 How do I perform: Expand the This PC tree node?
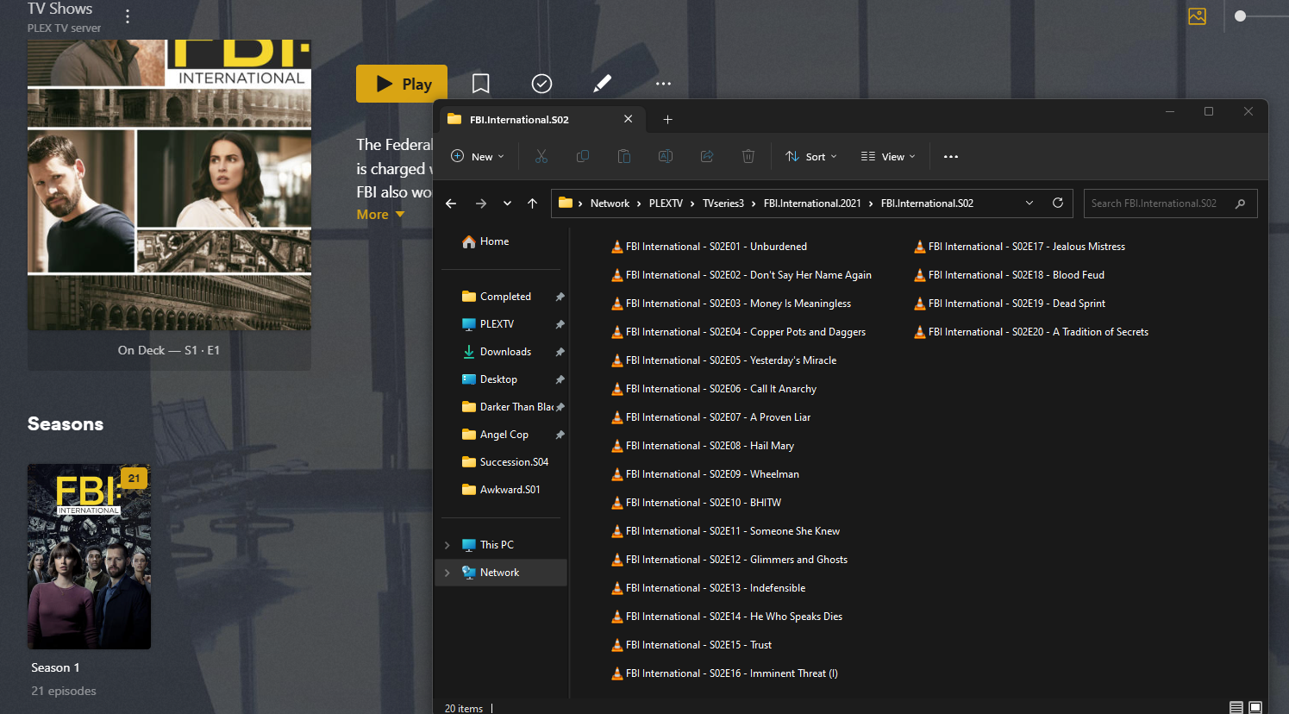(x=447, y=545)
